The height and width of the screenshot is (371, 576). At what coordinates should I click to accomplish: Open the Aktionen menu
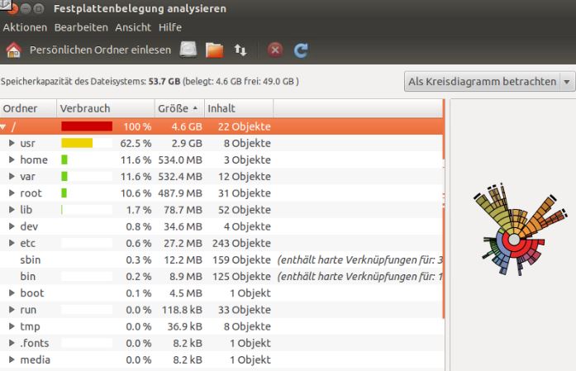click(25, 27)
